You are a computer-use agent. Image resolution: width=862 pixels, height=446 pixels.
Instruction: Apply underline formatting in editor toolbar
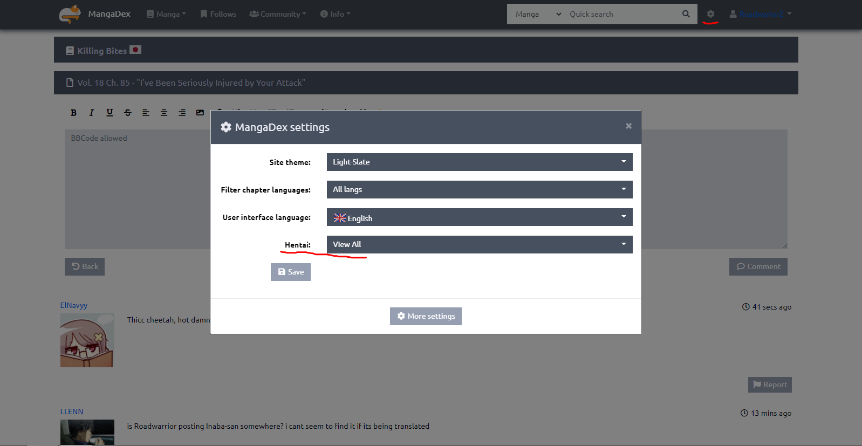pos(110,113)
